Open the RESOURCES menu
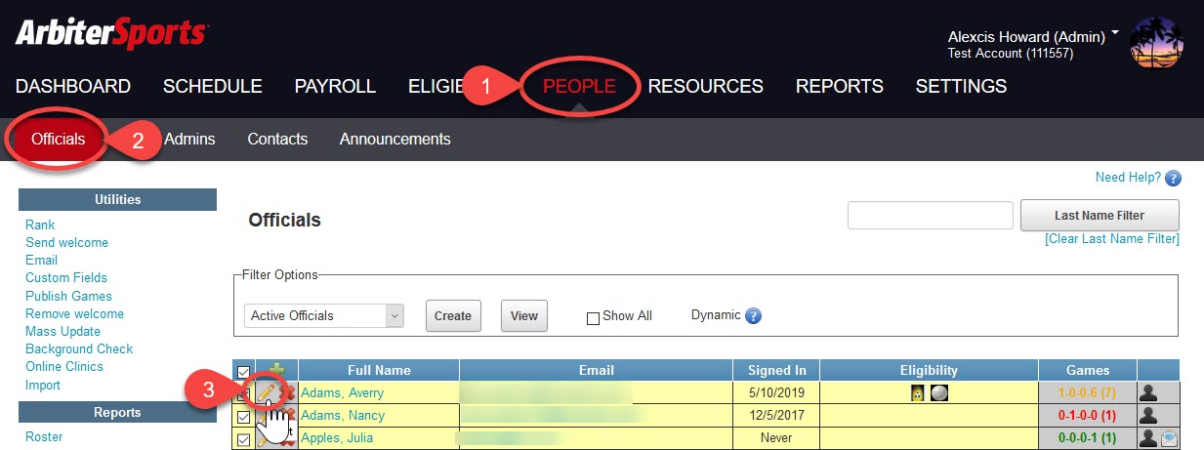The width and height of the screenshot is (1204, 450). point(706,86)
